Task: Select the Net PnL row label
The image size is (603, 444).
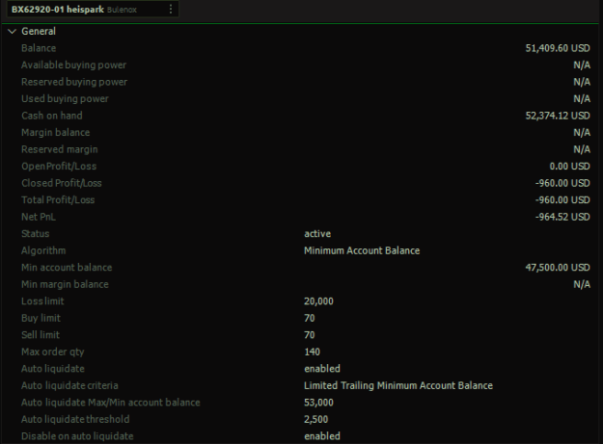Action: (x=39, y=217)
